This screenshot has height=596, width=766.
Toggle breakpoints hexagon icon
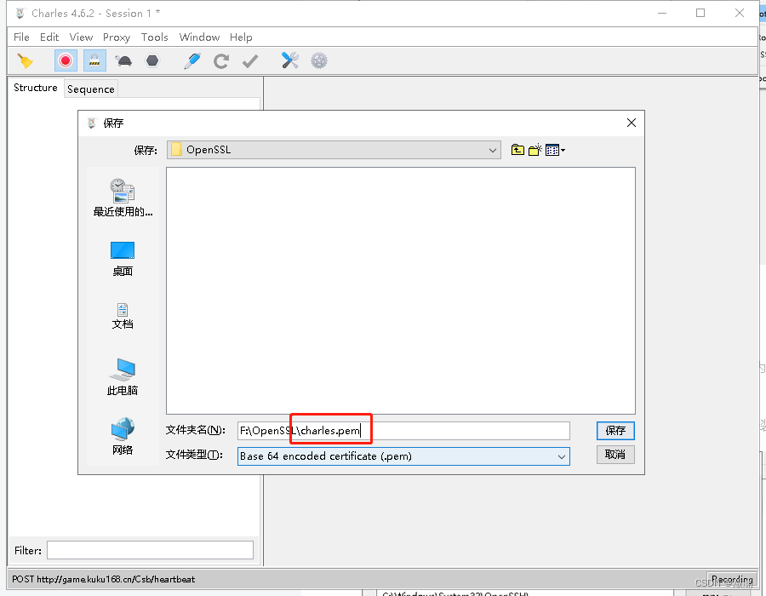pos(153,61)
